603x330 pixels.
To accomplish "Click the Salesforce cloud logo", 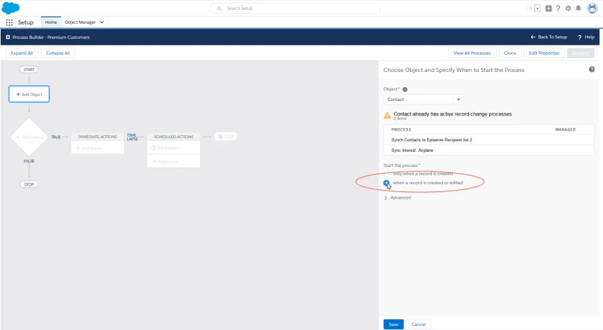I will tap(11, 8).
